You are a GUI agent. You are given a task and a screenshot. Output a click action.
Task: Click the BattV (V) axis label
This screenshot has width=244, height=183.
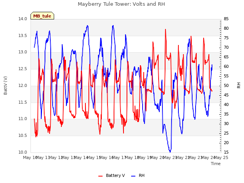point(5,85)
